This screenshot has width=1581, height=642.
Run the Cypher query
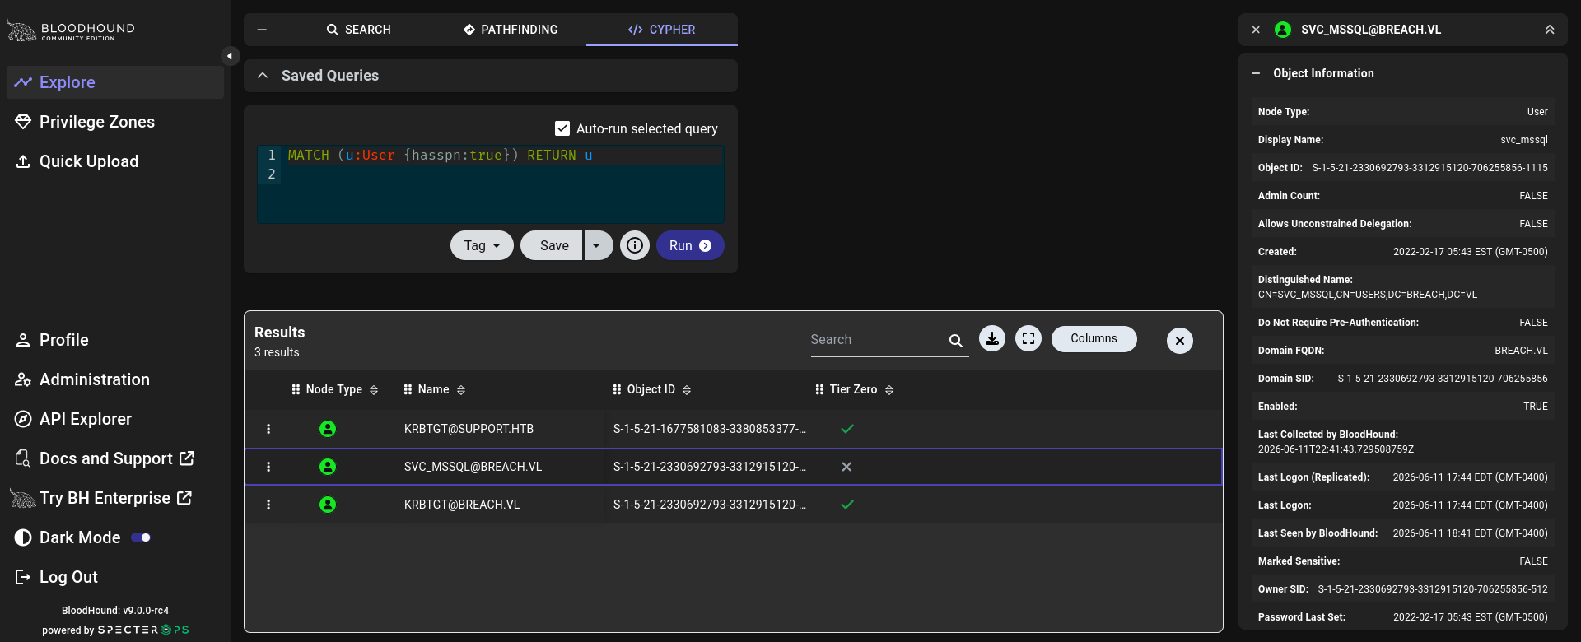690,245
